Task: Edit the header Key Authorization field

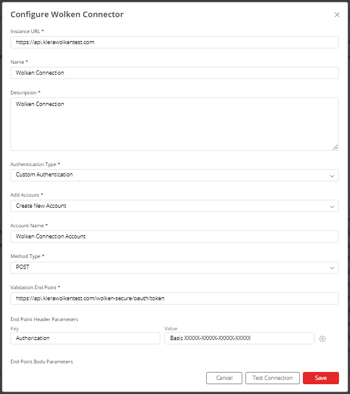Action: (x=85, y=338)
